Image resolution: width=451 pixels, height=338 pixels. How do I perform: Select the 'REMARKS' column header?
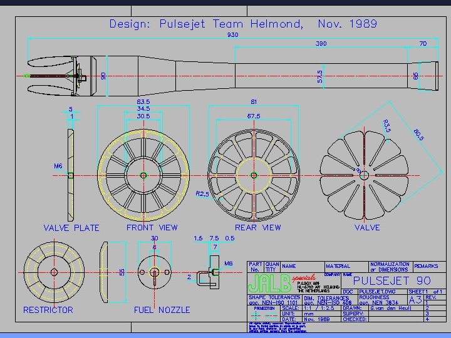[426, 266]
